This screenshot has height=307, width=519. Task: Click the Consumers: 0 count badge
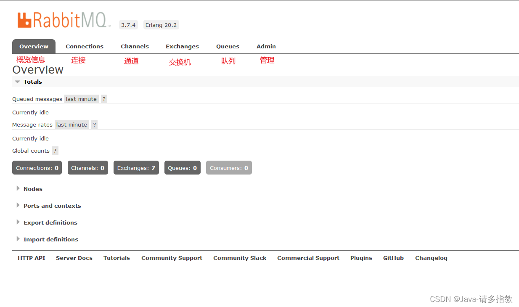[x=229, y=168]
